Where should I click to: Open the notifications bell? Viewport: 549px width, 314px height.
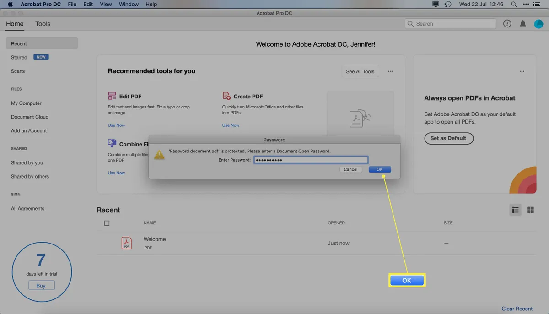pos(523,24)
